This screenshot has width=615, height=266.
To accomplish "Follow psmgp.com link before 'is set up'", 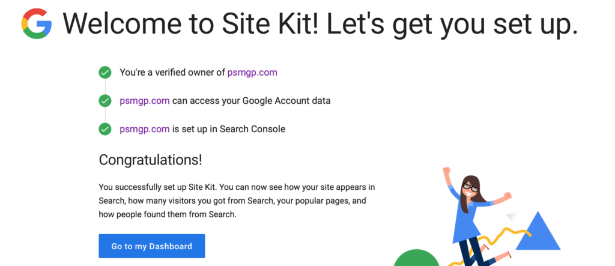I will click(x=145, y=128).
